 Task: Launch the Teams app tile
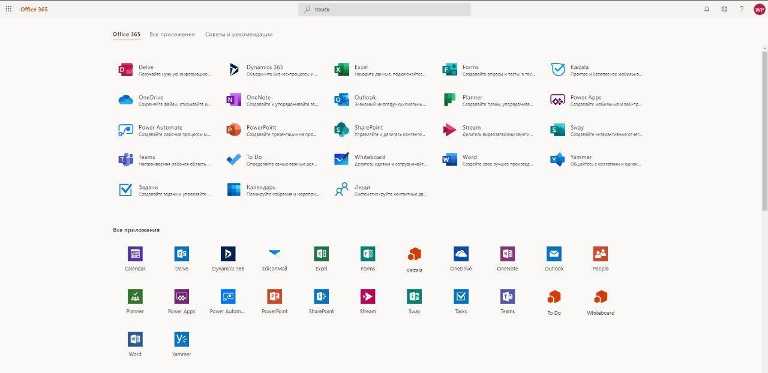pos(165,160)
